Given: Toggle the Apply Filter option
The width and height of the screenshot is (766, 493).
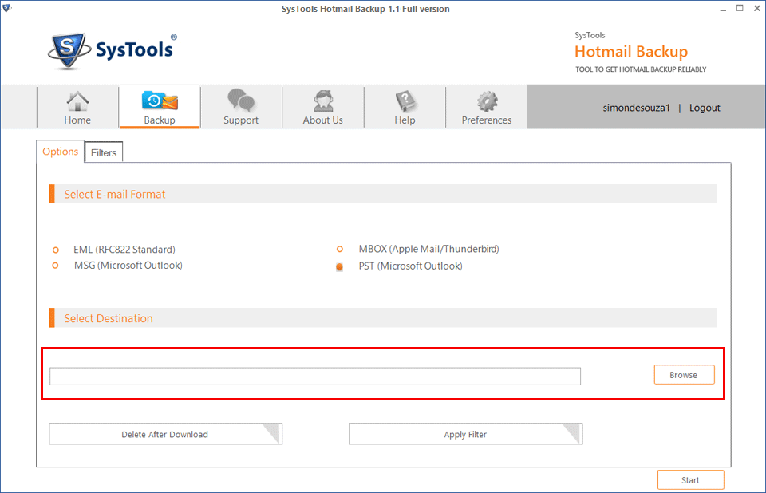Looking at the screenshot, I should click(x=466, y=434).
